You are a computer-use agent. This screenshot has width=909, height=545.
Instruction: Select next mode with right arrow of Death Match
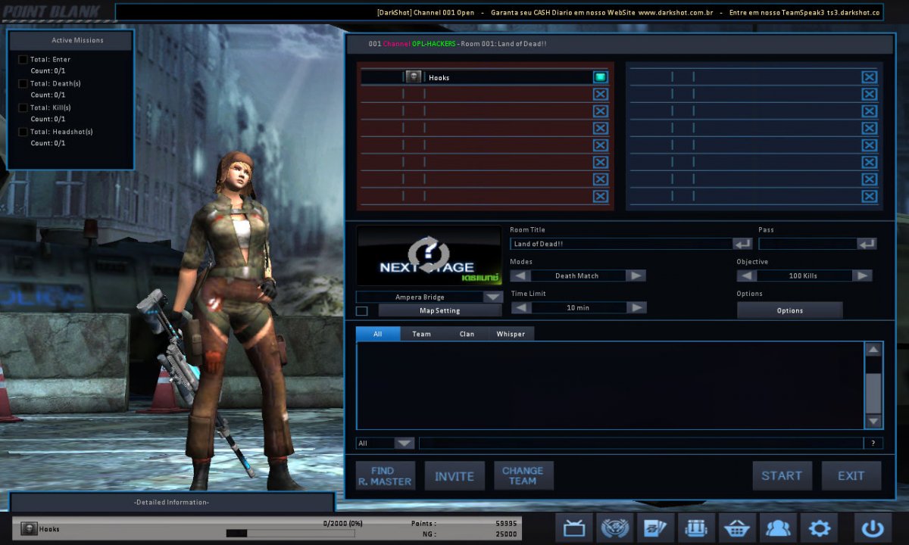(x=636, y=276)
